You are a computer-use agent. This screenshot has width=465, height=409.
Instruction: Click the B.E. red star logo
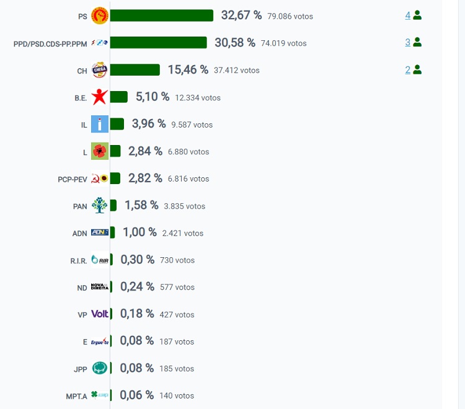99,97
